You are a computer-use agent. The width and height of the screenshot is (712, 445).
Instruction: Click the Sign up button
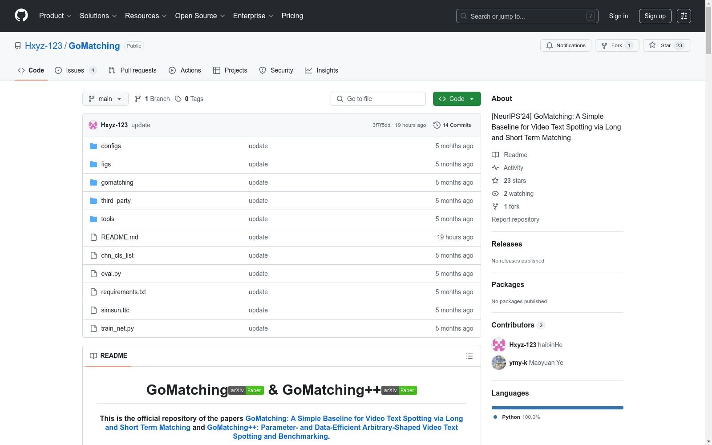click(655, 16)
